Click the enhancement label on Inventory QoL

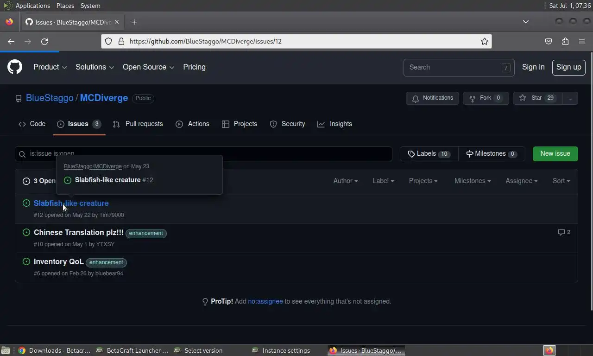[x=106, y=262]
